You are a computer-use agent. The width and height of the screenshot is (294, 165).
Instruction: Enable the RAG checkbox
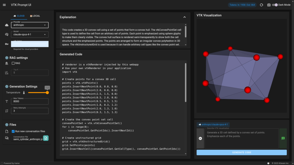[x=13, y=63]
